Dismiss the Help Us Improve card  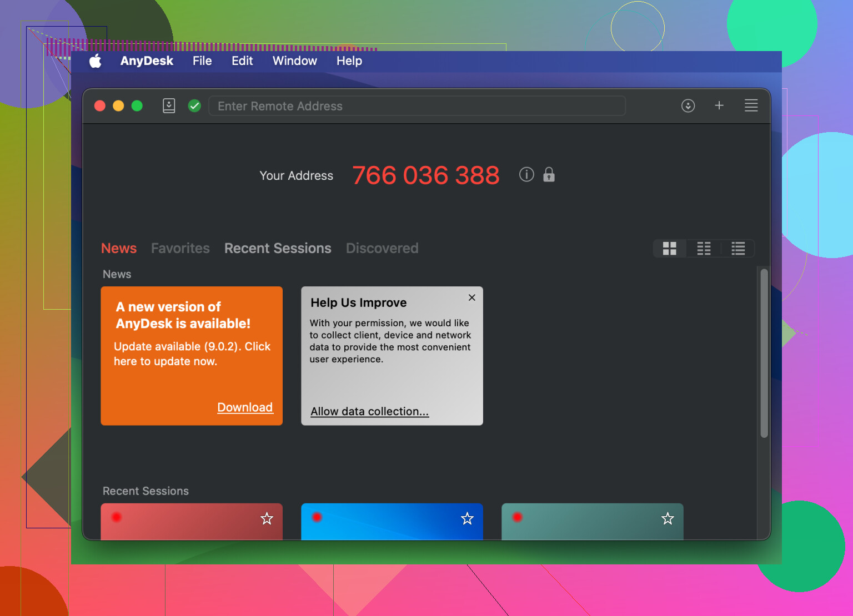point(472,297)
